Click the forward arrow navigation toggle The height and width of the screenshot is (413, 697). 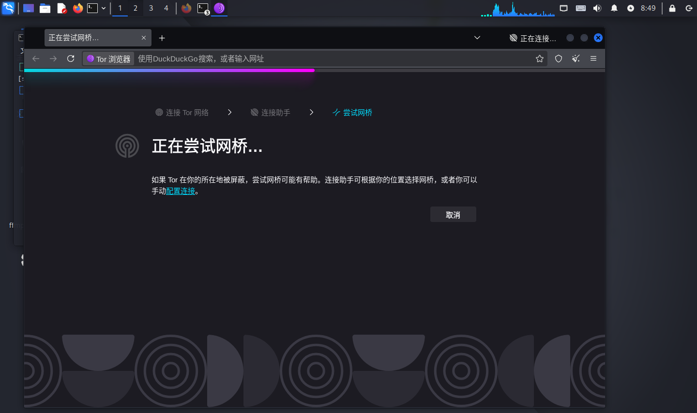53,59
